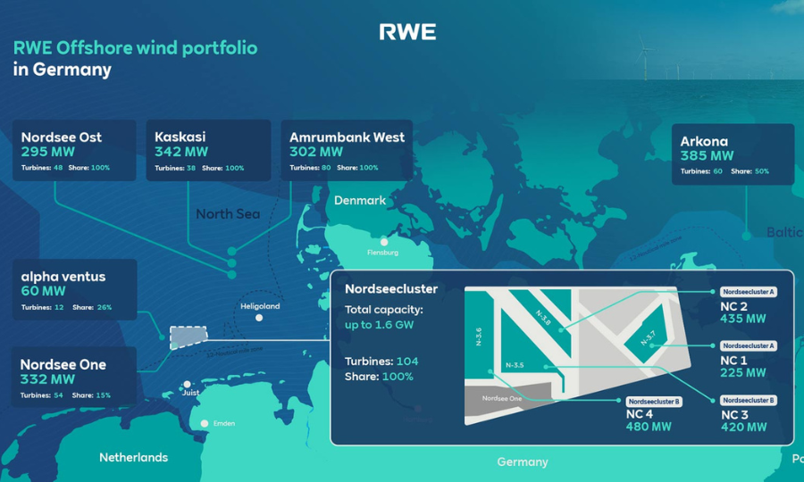Image resolution: width=804 pixels, height=482 pixels.
Task: Click the Heligoland island marker dot
Action: tap(259, 318)
